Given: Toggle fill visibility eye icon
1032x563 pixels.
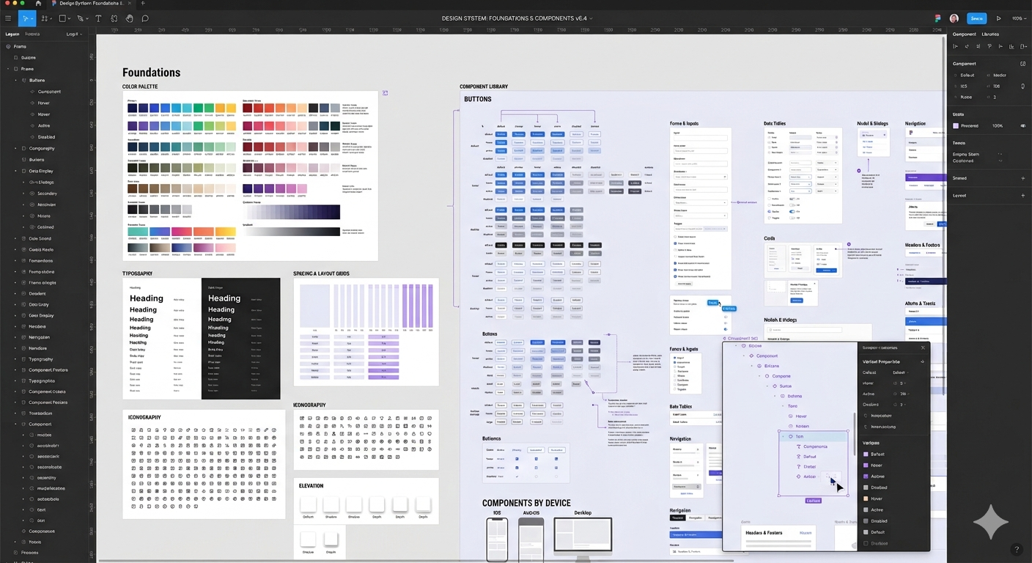Looking at the screenshot, I should [1023, 125].
